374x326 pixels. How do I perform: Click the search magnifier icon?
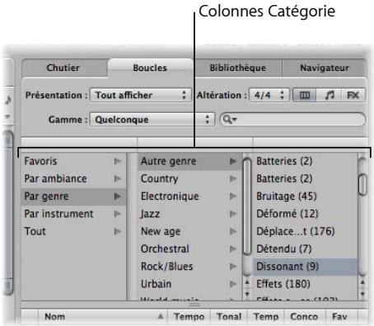pos(230,120)
